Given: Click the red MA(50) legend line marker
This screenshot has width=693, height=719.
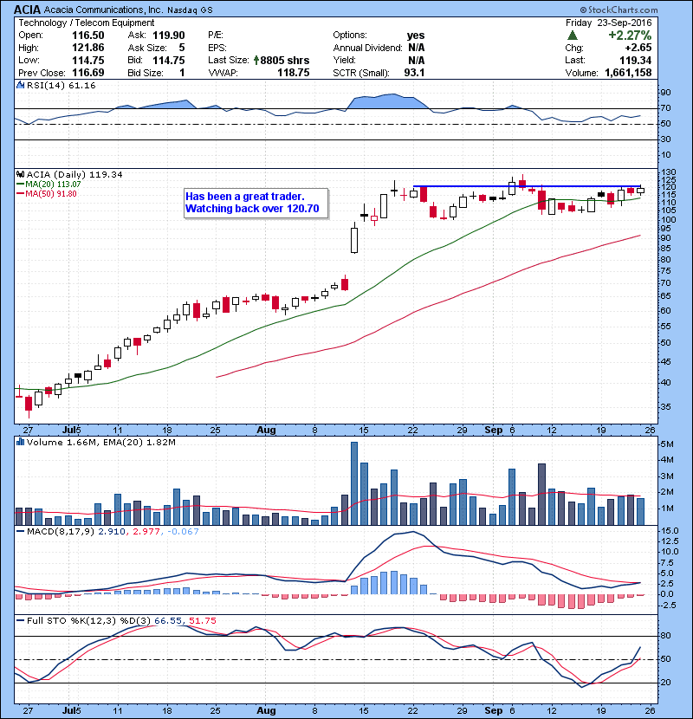Looking at the screenshot, I should [22, 193].
